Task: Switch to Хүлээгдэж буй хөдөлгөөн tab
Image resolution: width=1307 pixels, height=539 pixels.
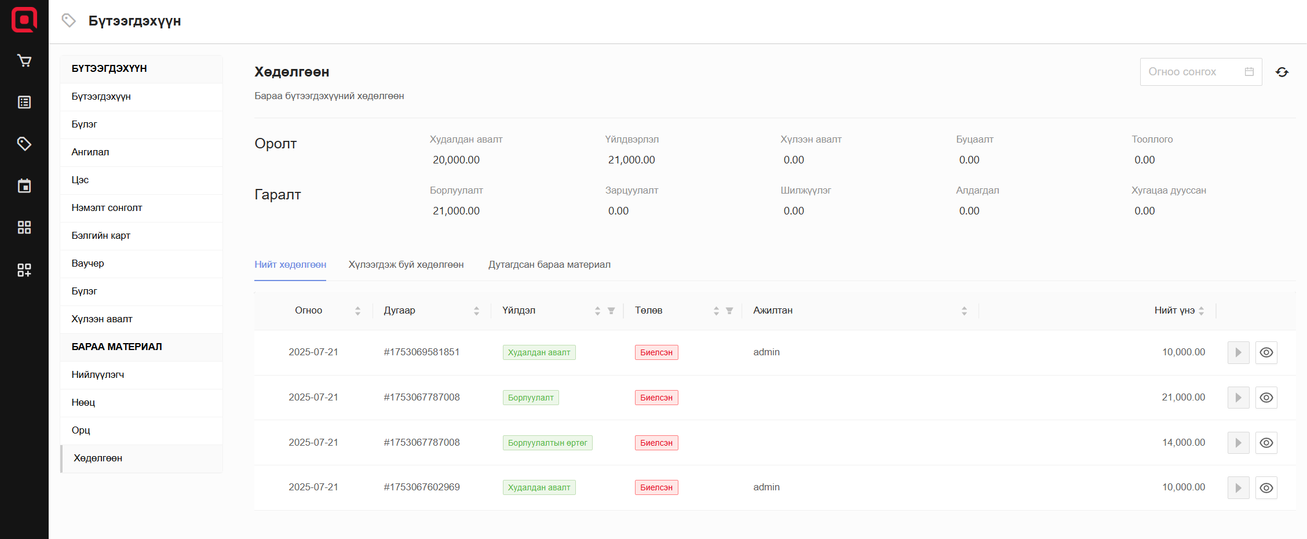Action: tap(406, 265)
